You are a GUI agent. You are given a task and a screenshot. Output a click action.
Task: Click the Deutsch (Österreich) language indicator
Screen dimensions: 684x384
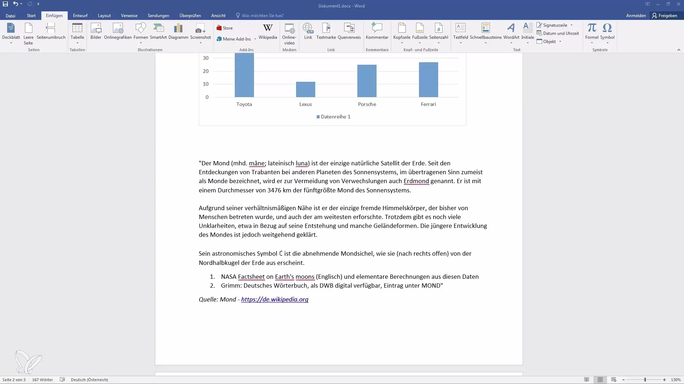click(89, 380)
